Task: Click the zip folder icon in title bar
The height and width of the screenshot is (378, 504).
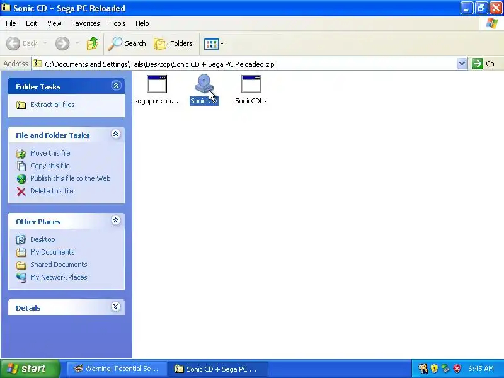Action: click(x=6, y=8)
